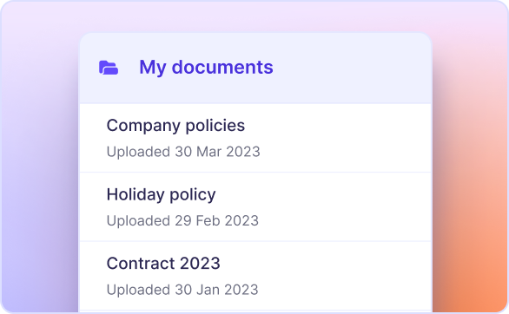Open the Company policies document
This screenshot has height=314, width=509.
coord(175,126)
